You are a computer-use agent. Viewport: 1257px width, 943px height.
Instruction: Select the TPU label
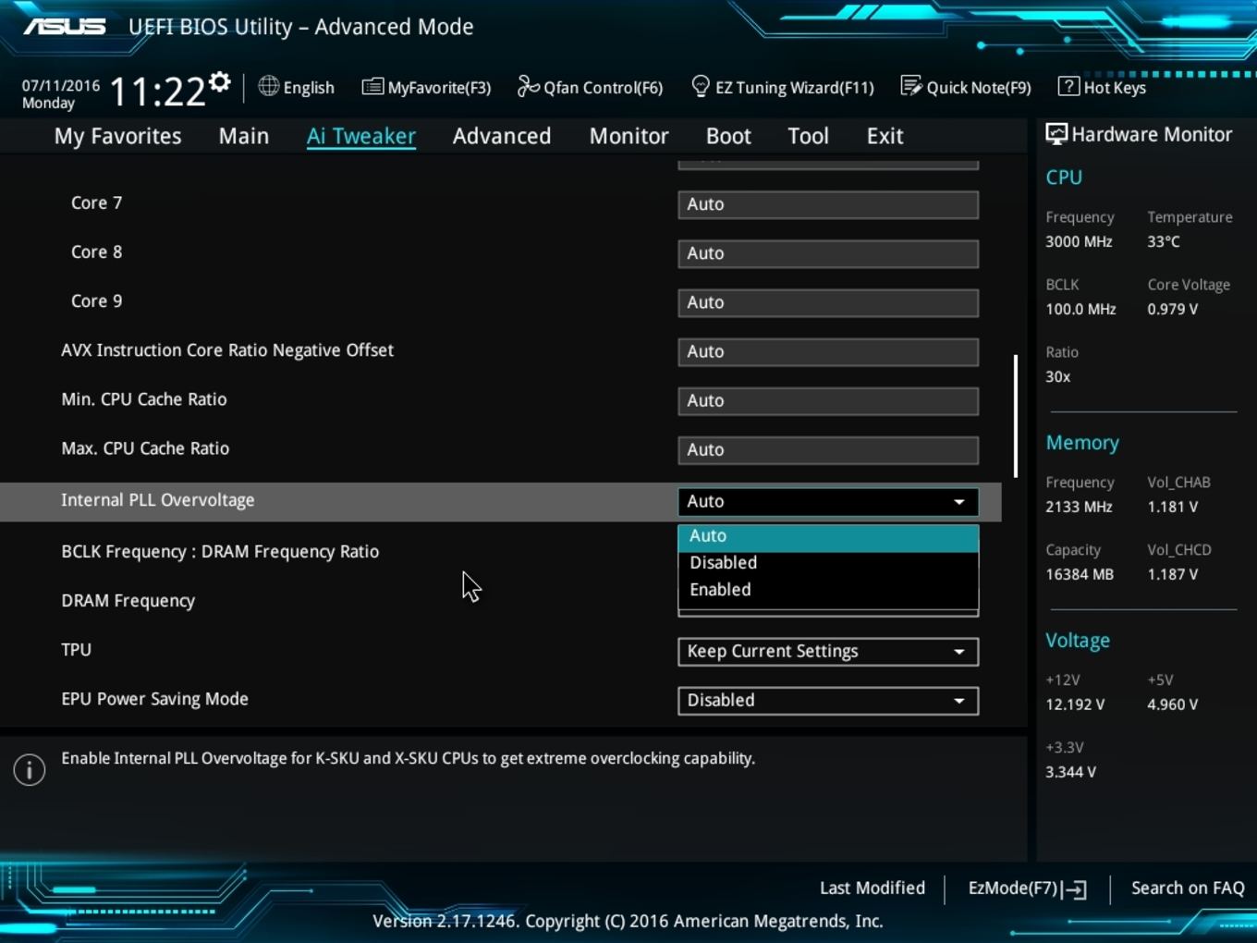(x=76, y=650)
